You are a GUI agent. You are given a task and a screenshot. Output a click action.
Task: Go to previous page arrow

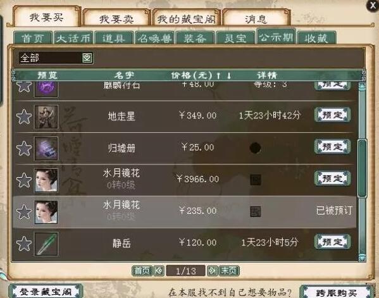pyautogui.click(x=159, y=271)
